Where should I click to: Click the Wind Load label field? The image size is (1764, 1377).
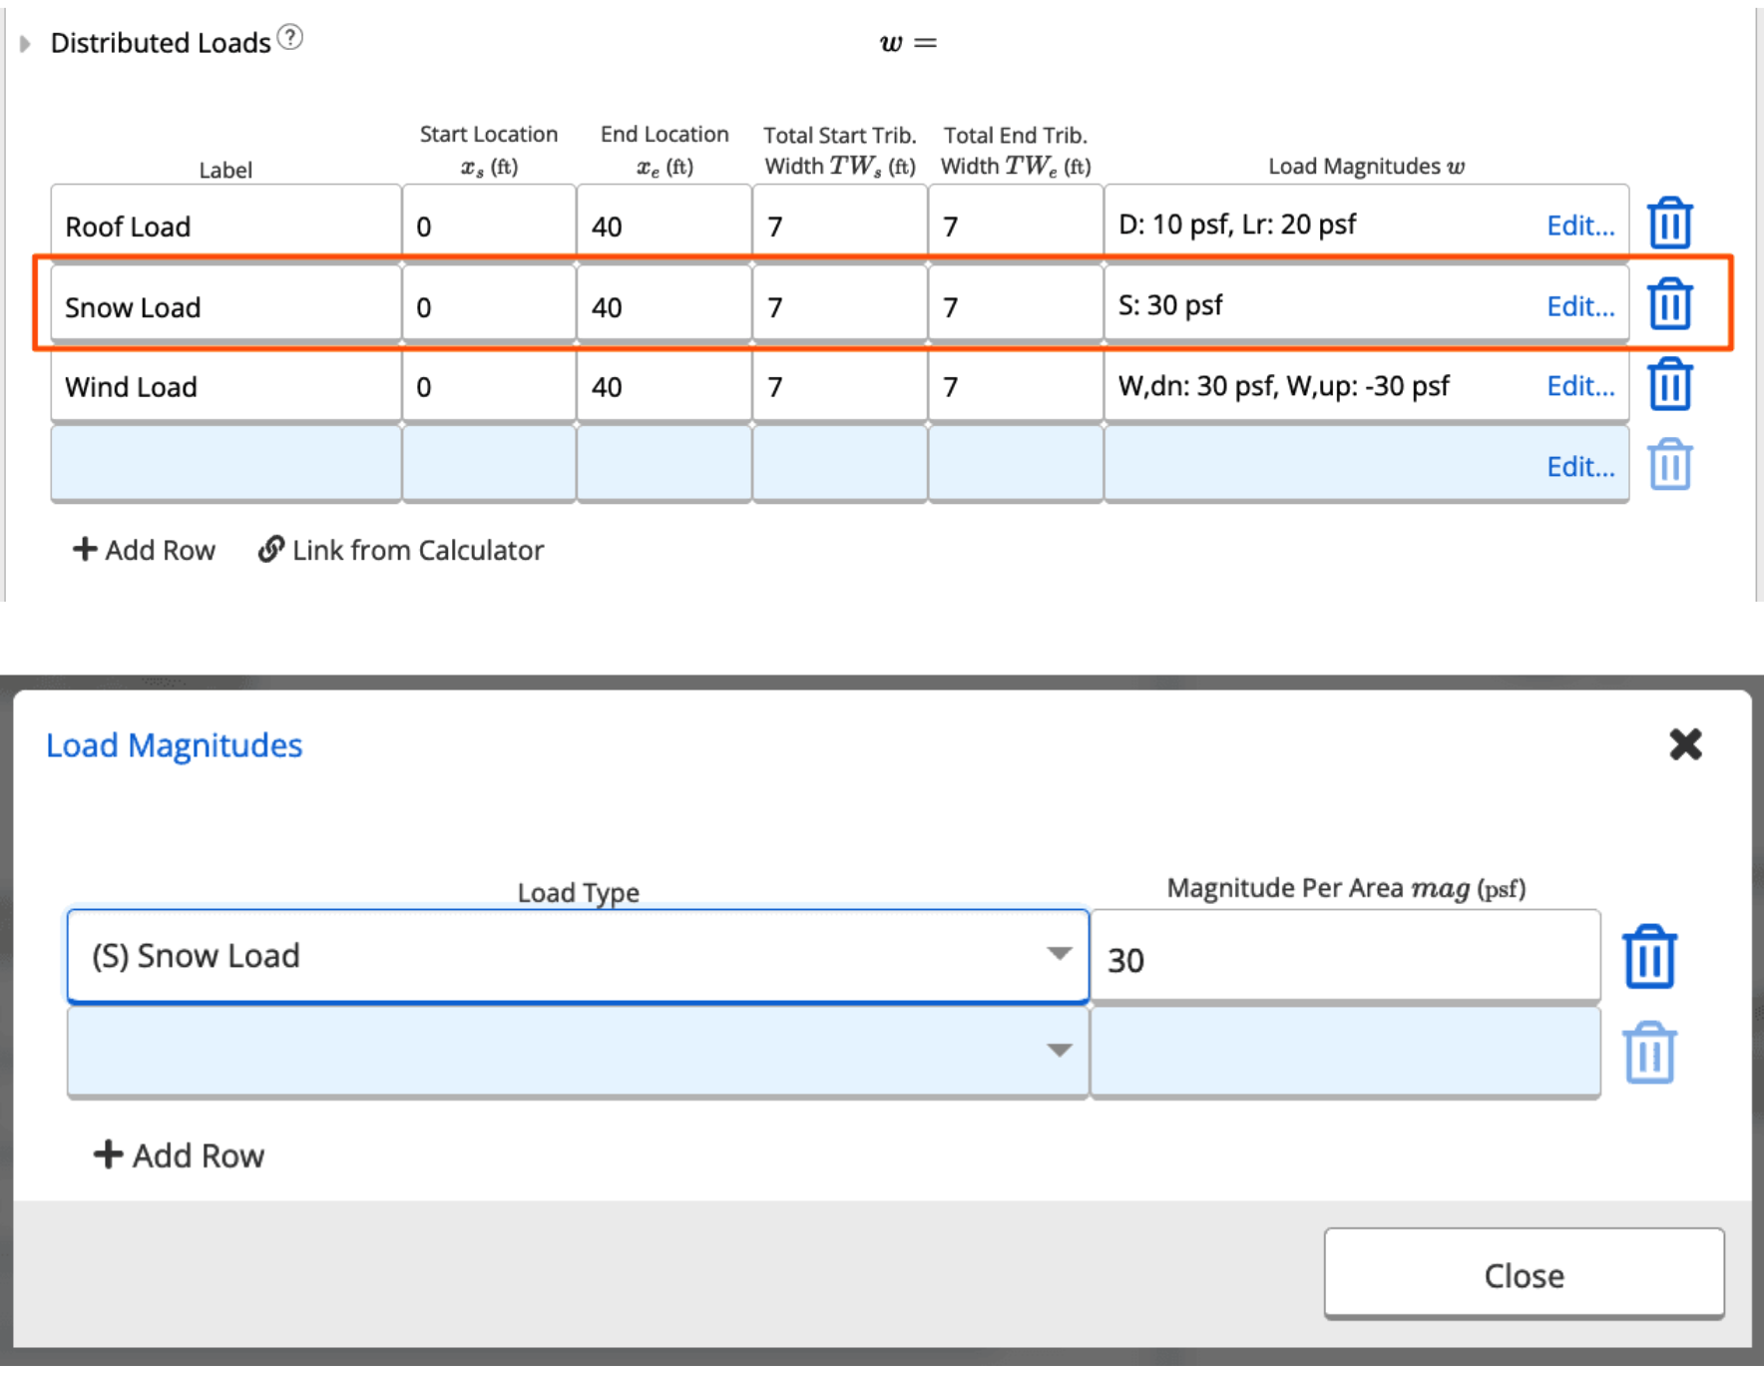click(x=226, y=386)
